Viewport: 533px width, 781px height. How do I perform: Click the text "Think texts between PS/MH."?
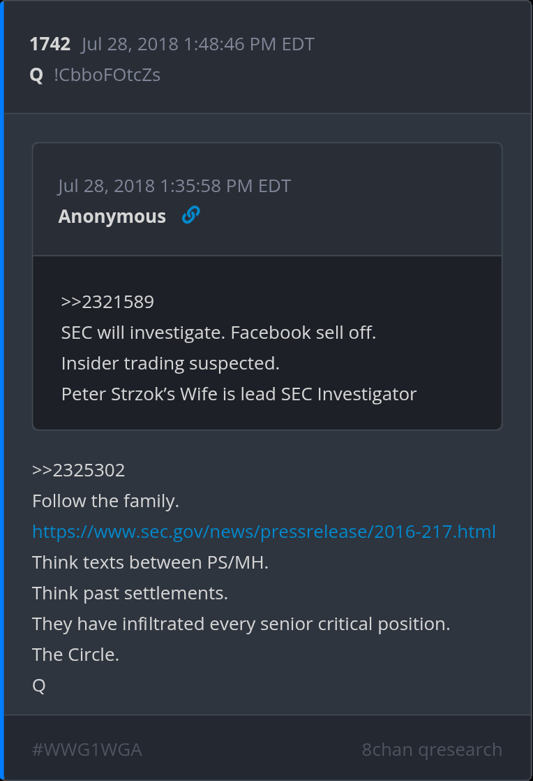pos(150,562)
